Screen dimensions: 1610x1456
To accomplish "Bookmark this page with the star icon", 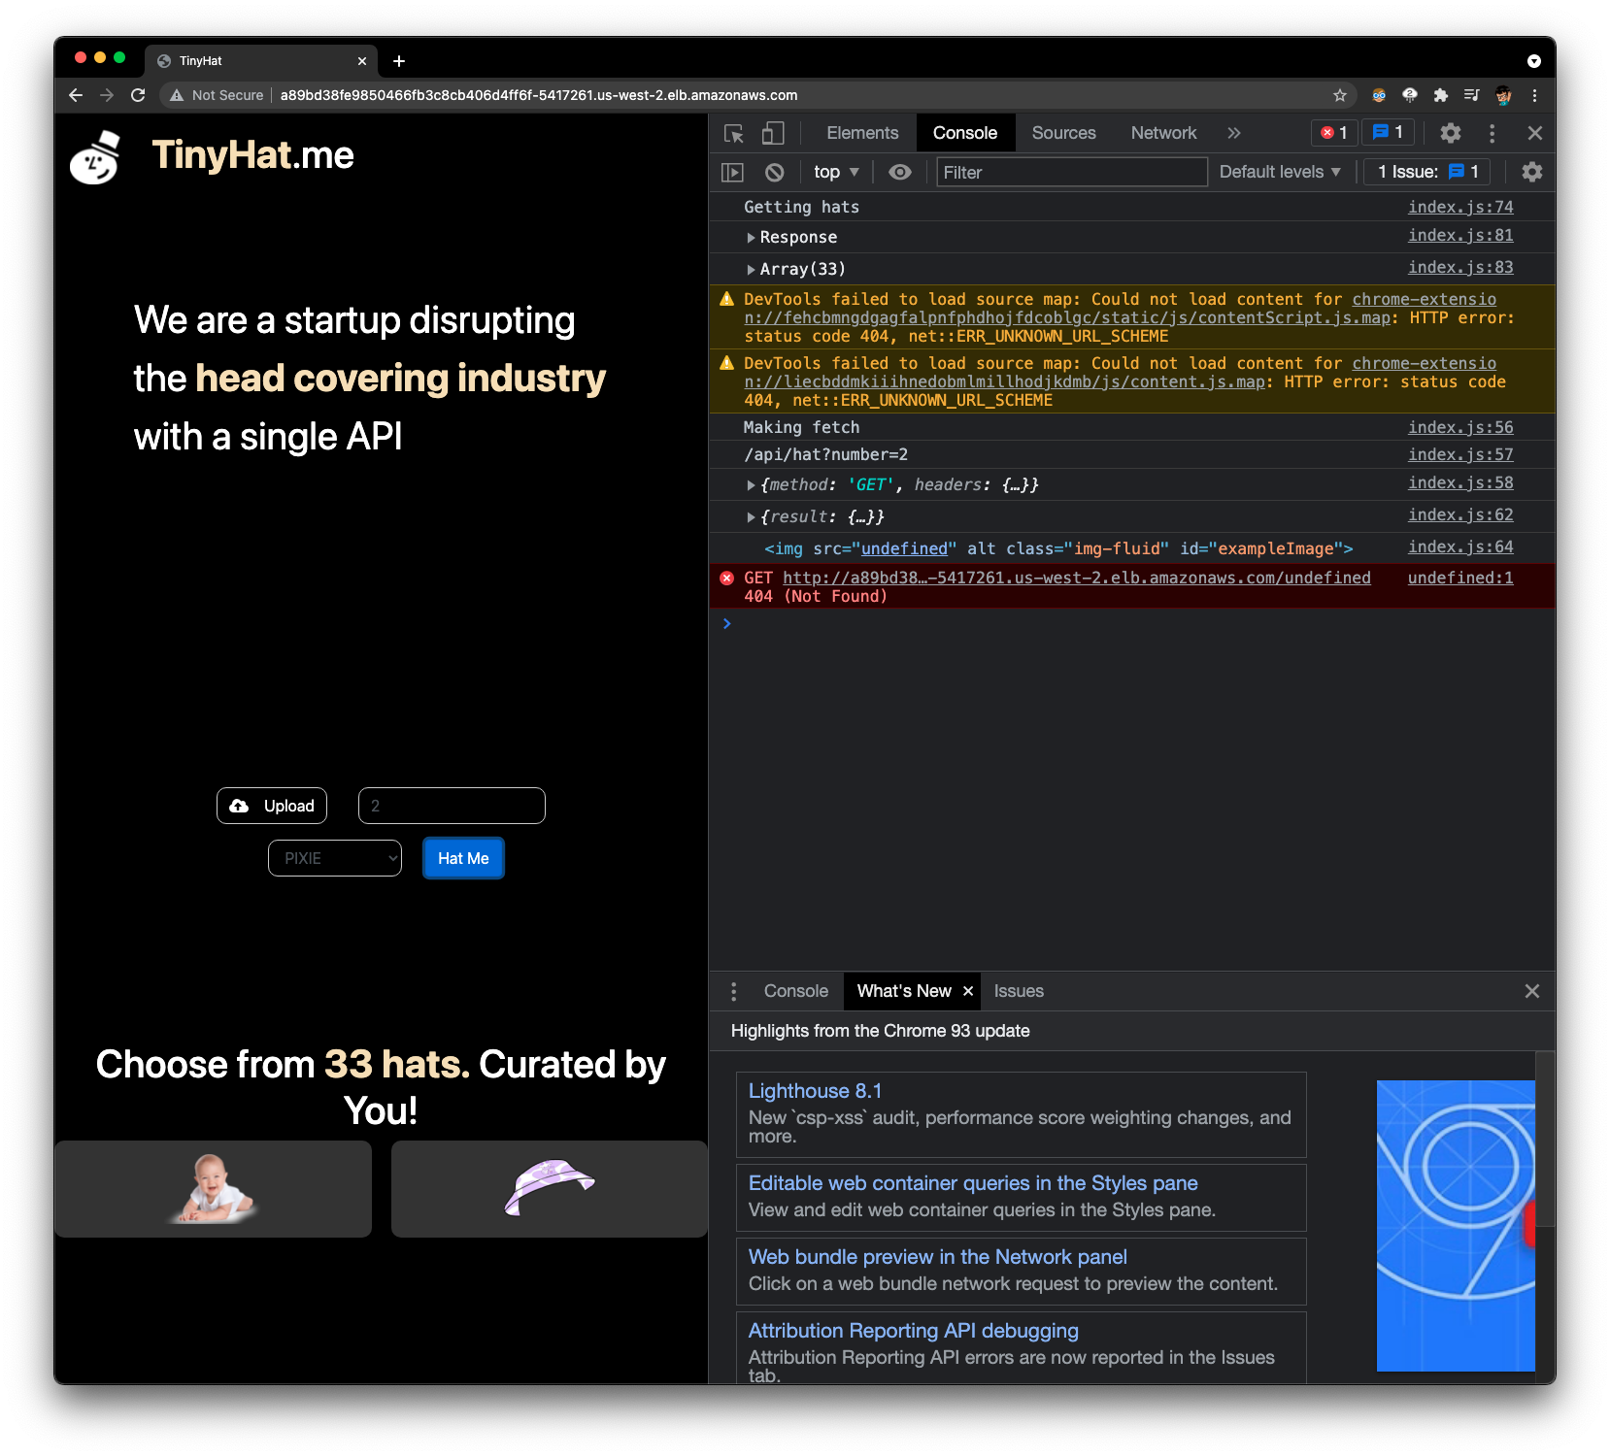I will [1339, 95].
